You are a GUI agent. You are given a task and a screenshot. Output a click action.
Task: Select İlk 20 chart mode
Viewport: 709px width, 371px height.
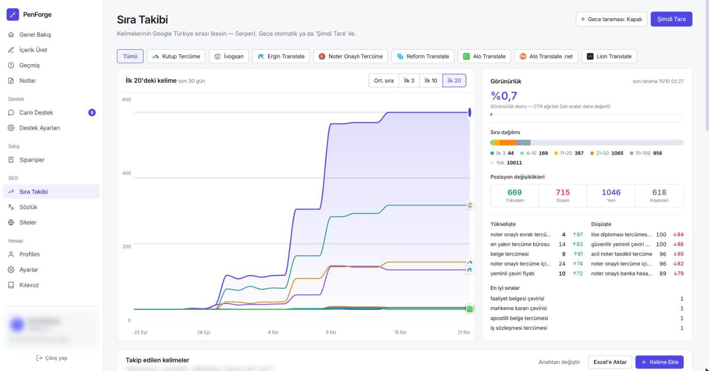(x=454, y=81)
